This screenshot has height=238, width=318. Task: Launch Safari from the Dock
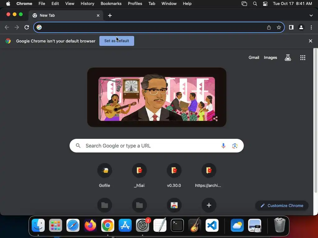click(73, 225)
